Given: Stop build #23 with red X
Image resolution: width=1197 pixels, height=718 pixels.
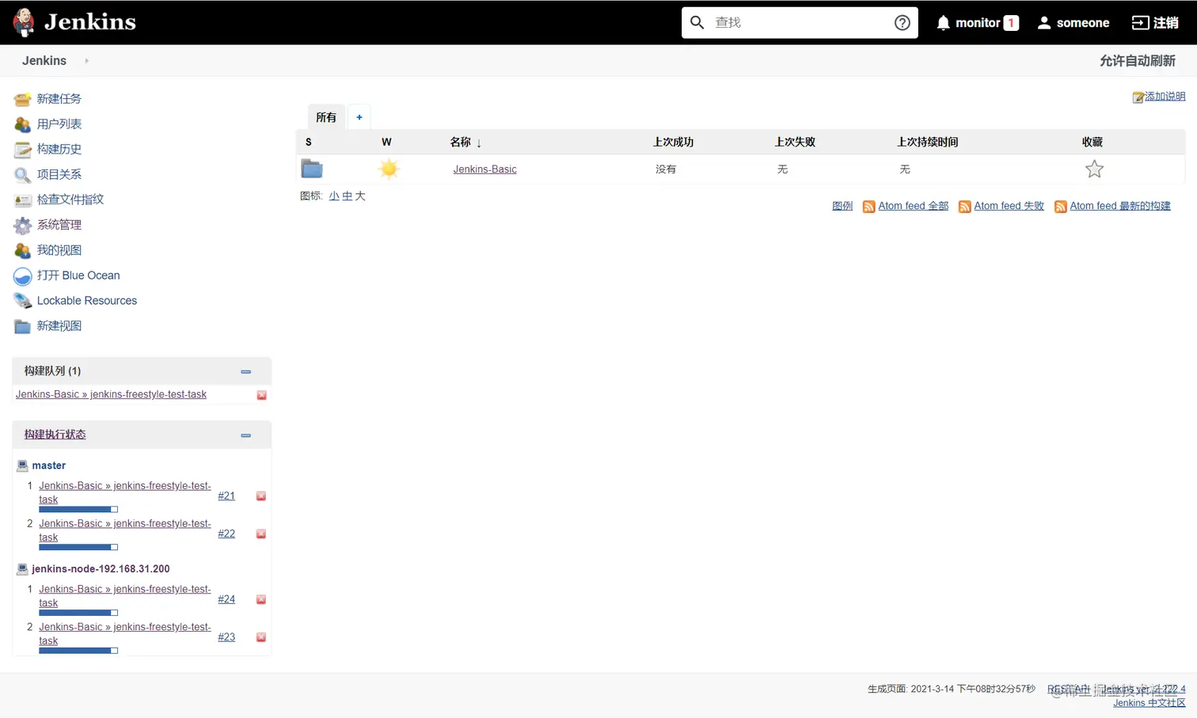Looking at the screenshot, I should [x=260, y=637].
